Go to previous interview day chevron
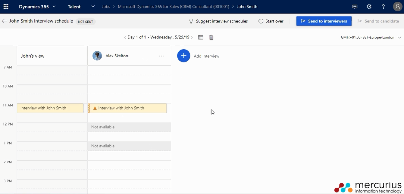 (125, 37)
